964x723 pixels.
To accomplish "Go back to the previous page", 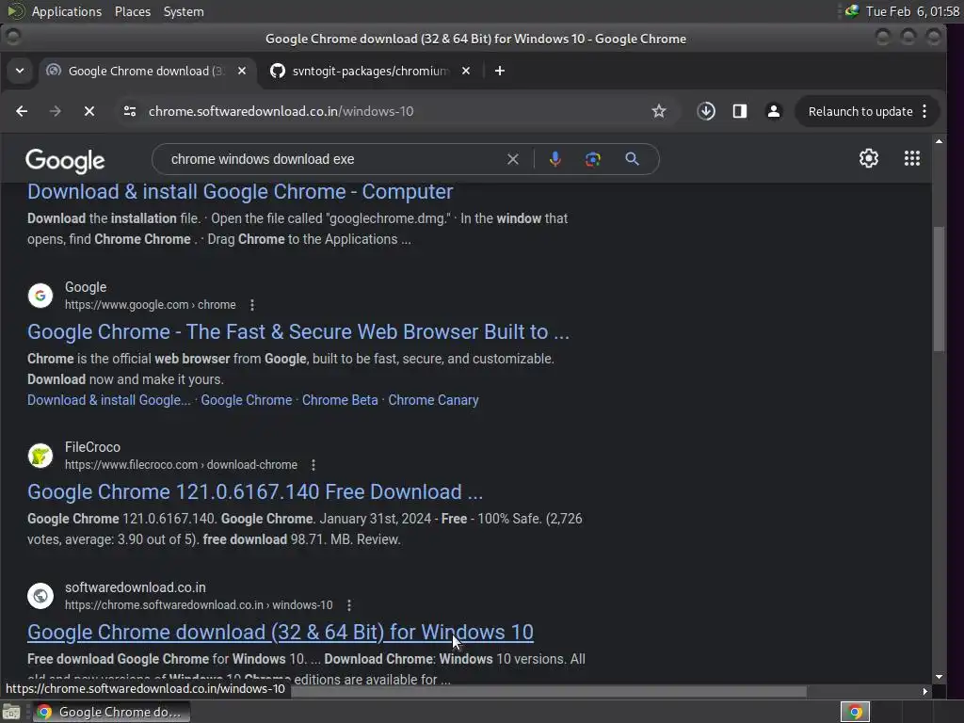I will pos(22,111).
